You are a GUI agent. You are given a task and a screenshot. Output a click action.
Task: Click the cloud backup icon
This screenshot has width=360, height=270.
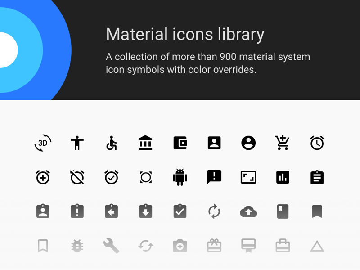[248, 211]
